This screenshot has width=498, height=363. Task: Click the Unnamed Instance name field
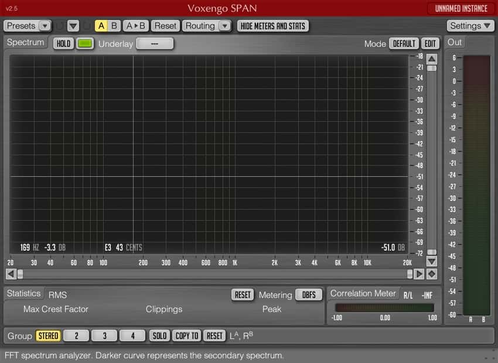point(461,9)
